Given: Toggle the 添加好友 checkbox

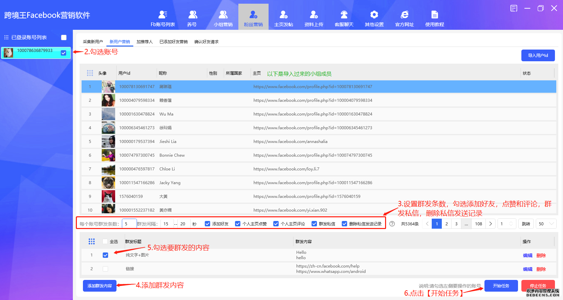Looking at the screenshot, I should click(207, 224).
